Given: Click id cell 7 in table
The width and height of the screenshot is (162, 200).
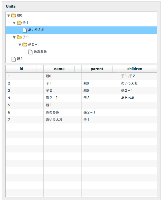Looking at the screenshot, I should pos(24,120).
